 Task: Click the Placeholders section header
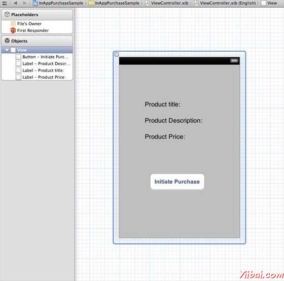click(x=37, y=15)
